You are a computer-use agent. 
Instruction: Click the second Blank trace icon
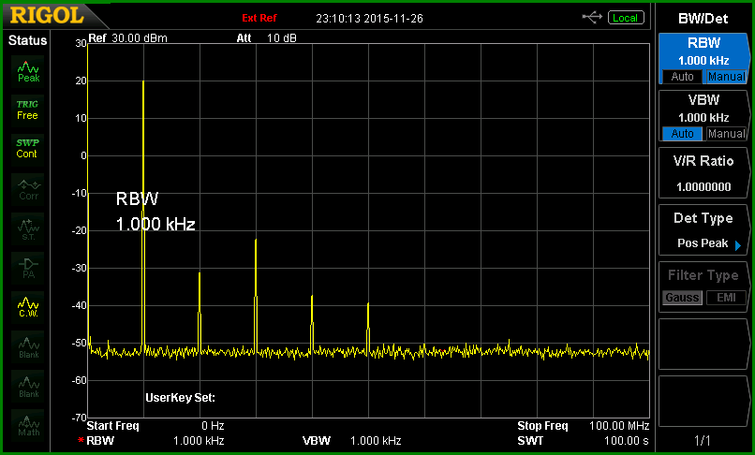[x=28, y=386]
